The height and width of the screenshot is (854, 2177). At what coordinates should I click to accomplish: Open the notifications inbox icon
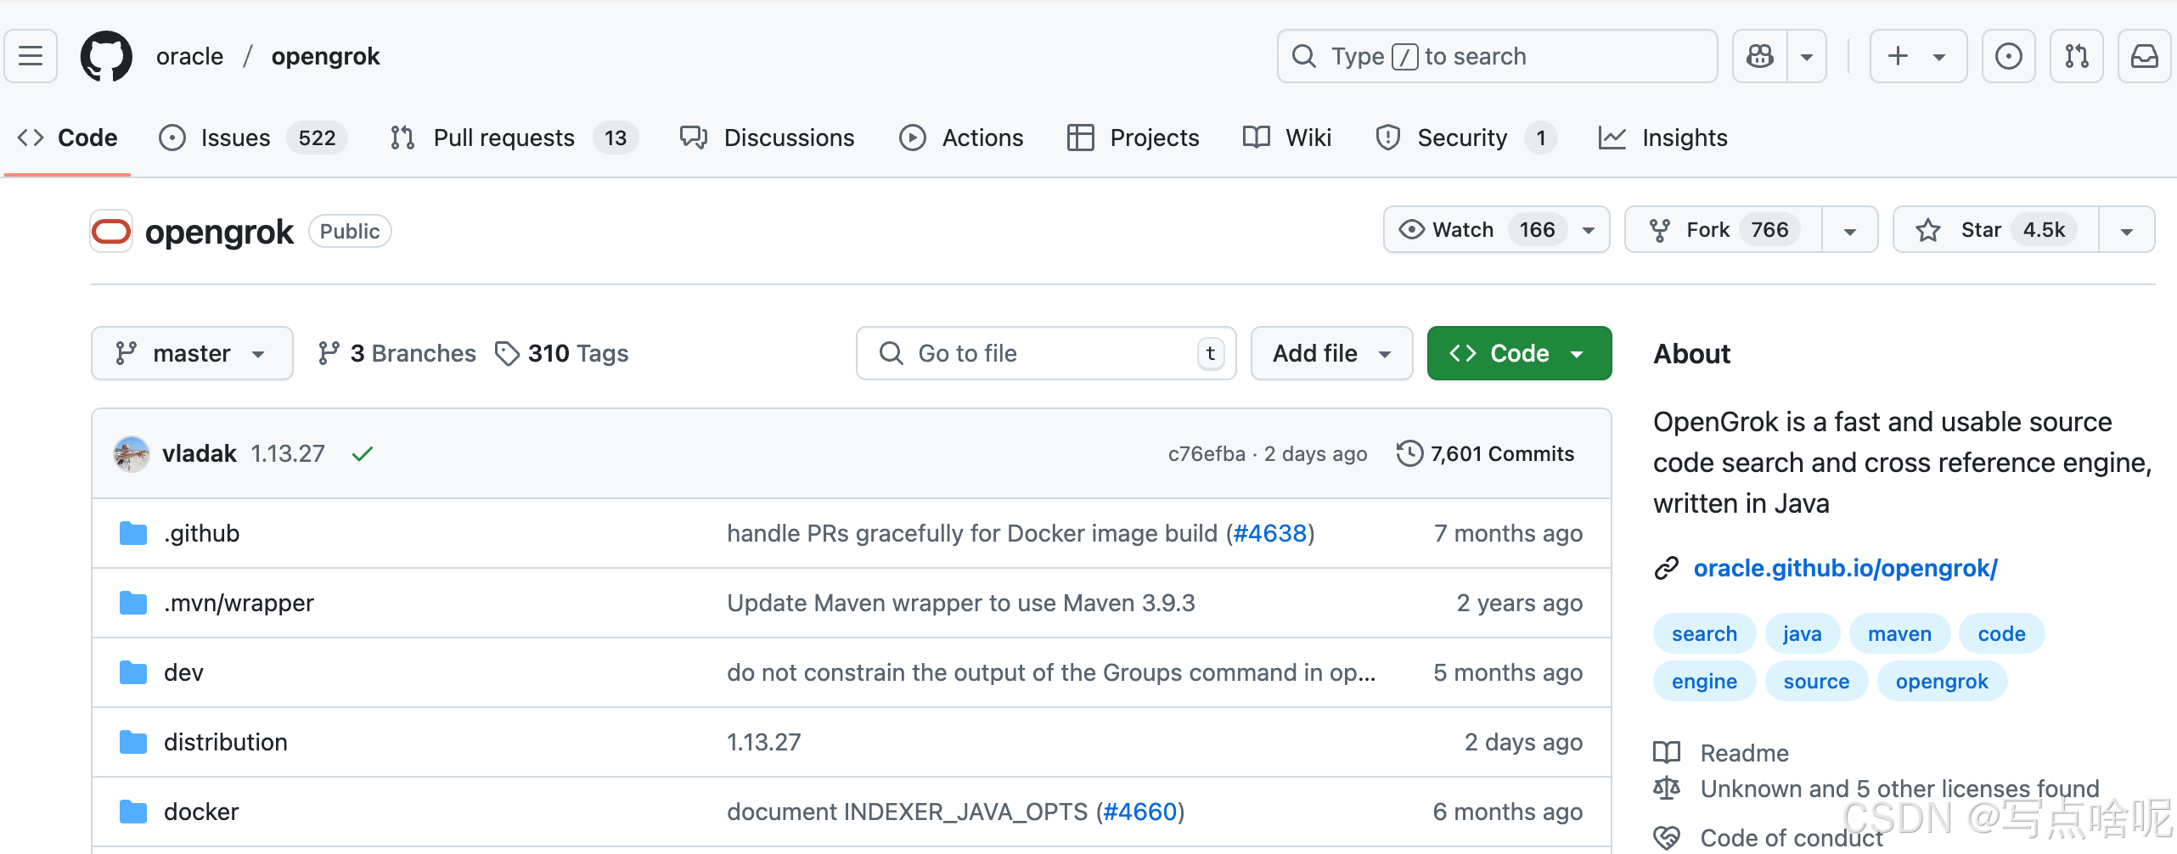pos(2144,56)
